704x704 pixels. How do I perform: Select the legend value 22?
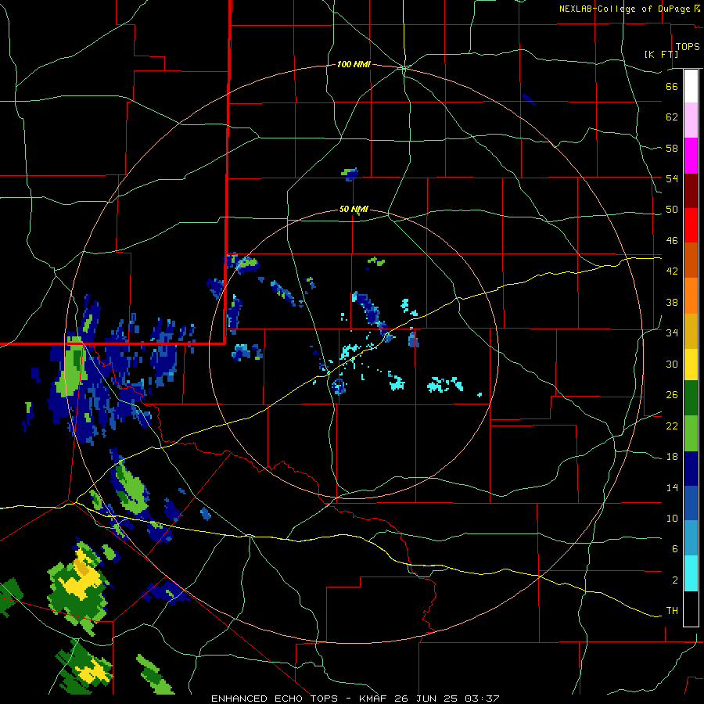[x=672, y=426]
